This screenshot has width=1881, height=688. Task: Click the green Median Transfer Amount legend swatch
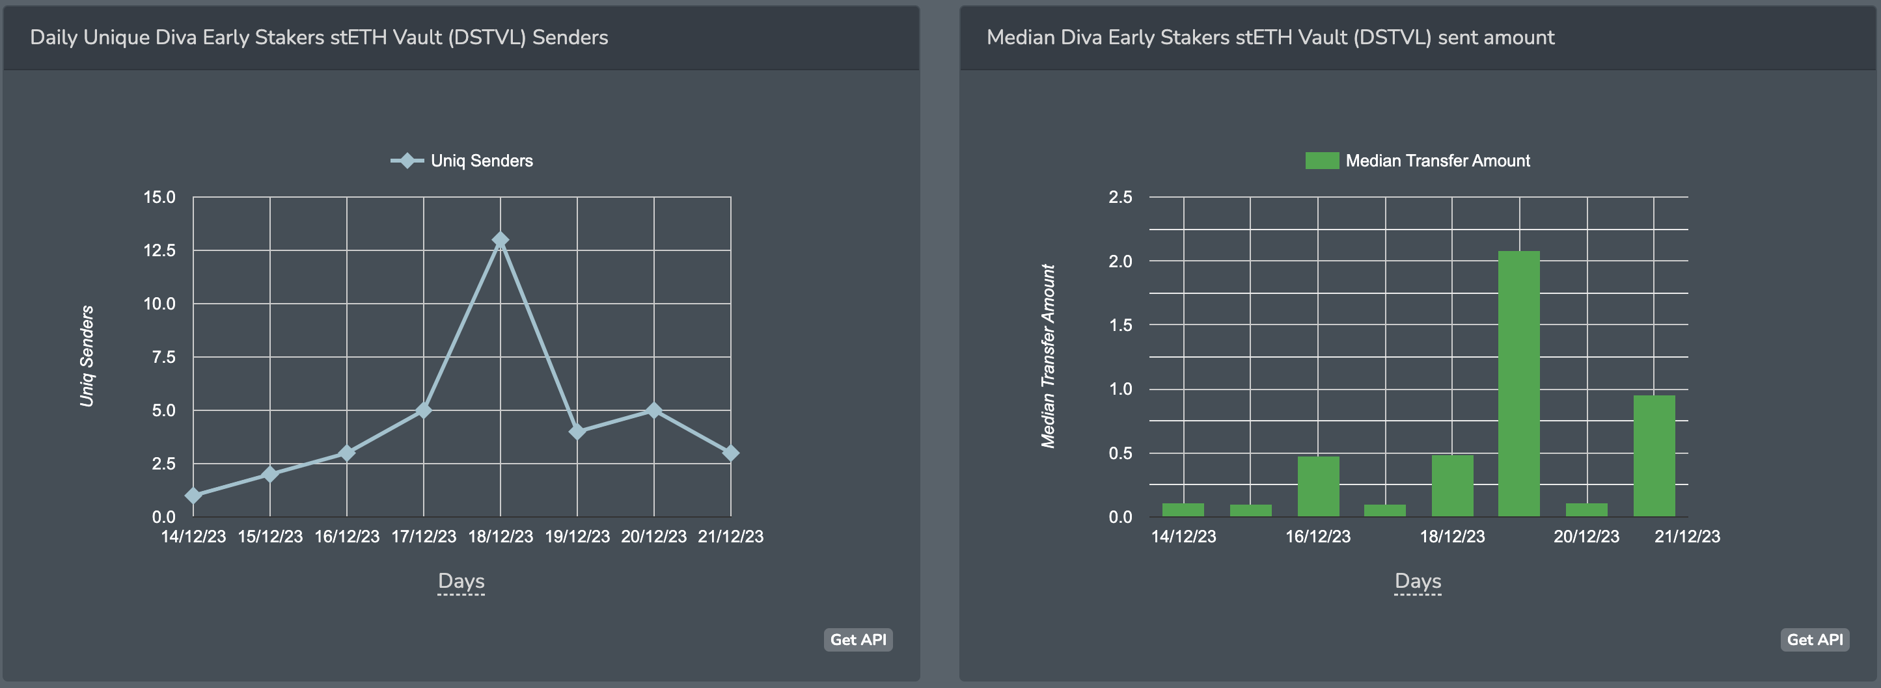point(1322,161)
